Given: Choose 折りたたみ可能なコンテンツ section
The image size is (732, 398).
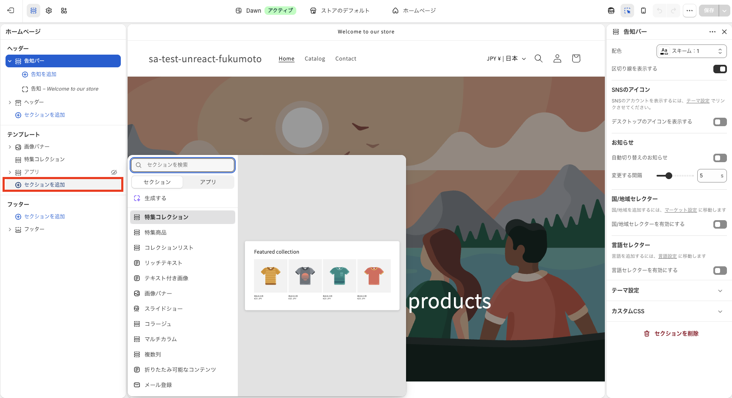Looking at the screenshot, I should pyautogui.click(x=183, y=370).
